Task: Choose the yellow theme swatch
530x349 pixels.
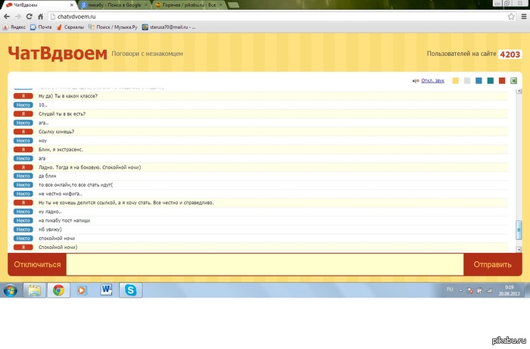Action: click(x=456, y=81)
